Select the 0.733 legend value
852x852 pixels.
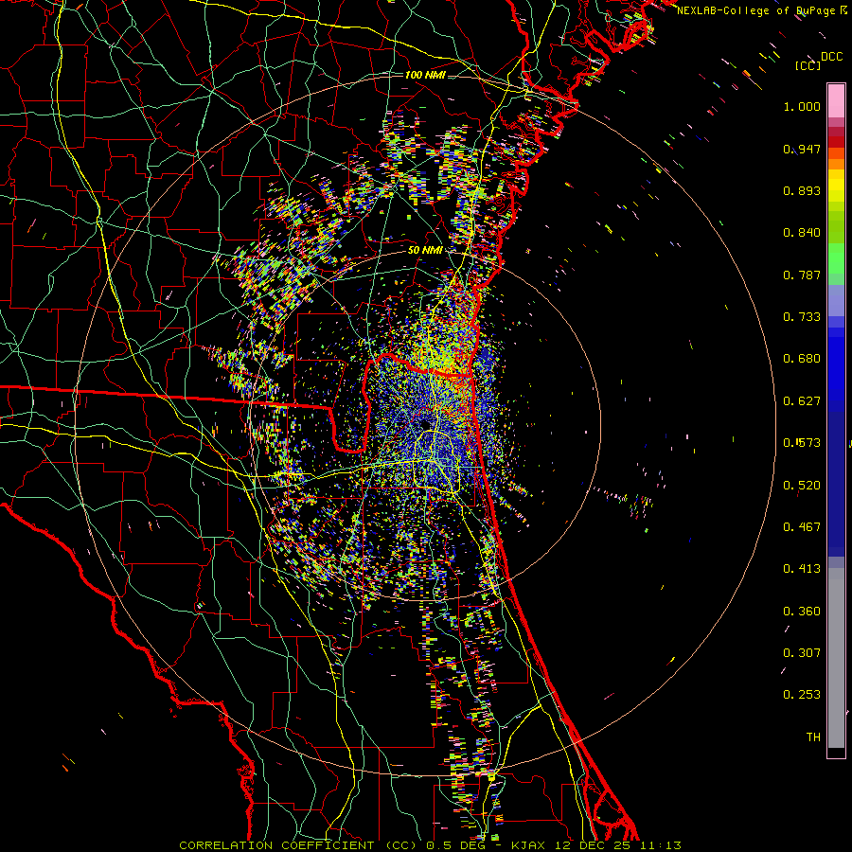[x=802, y=317]
